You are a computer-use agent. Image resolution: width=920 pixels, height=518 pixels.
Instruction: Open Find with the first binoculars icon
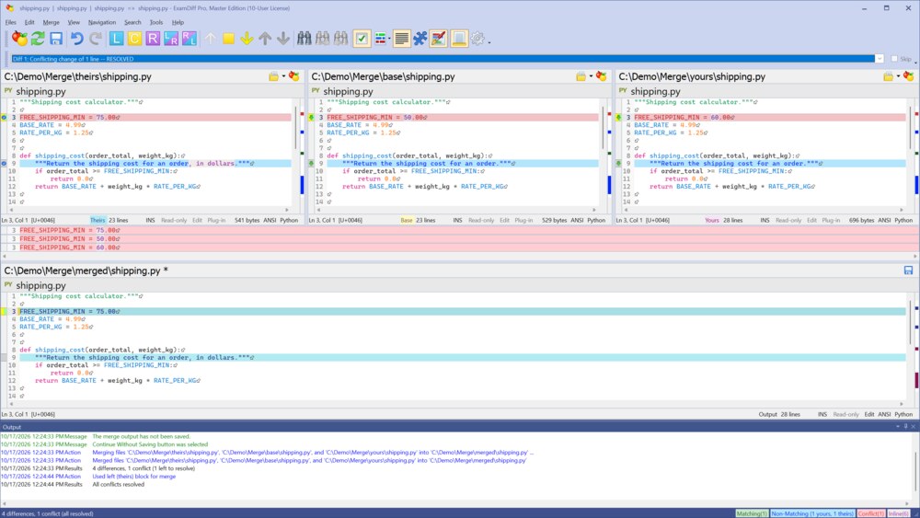click(304, 39)
